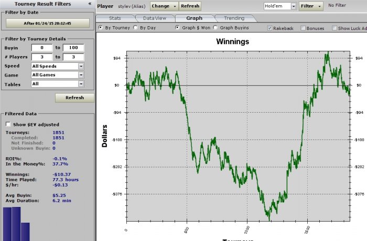Open the player Change dropdown button

164,6
